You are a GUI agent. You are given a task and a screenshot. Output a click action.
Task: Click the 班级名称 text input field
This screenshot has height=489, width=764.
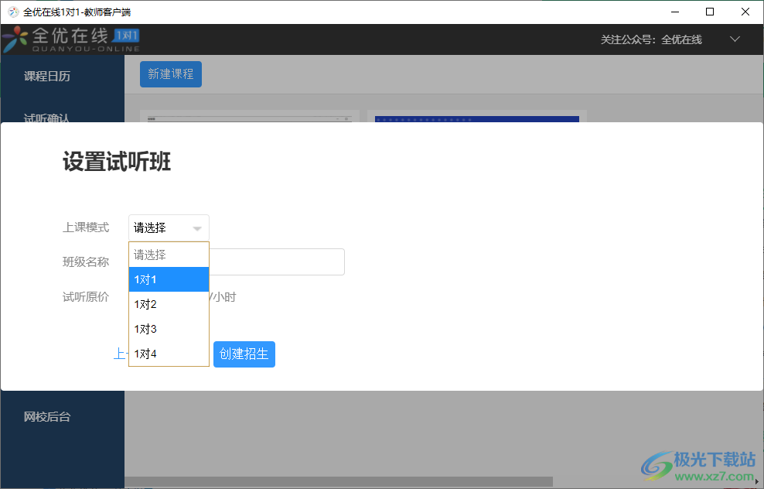[278, 262]
